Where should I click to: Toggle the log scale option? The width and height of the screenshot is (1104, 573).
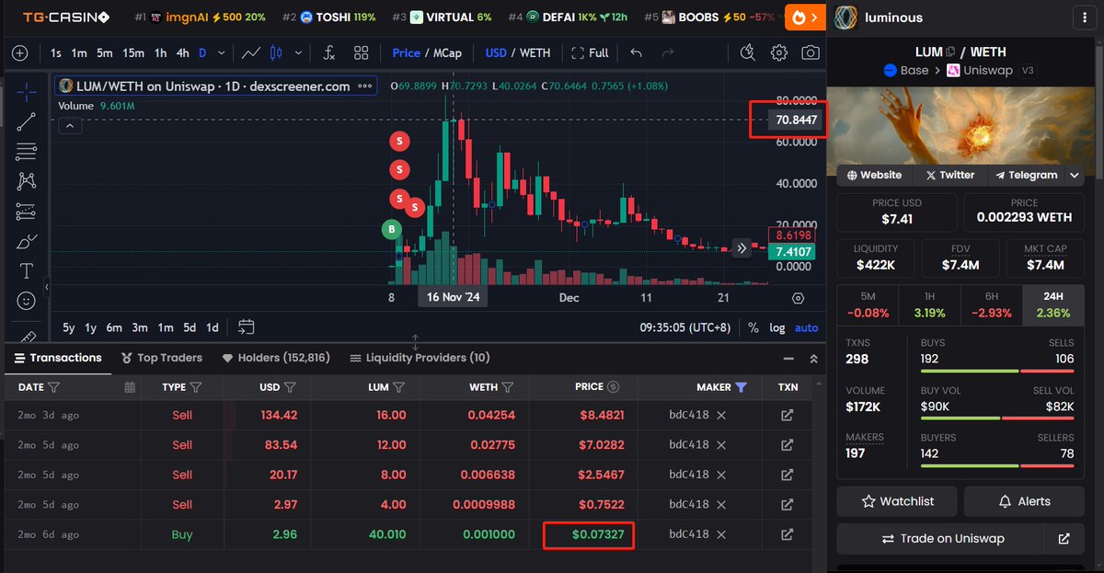[x=777, y=327]
